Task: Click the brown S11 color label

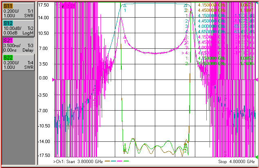Action: 8,6
